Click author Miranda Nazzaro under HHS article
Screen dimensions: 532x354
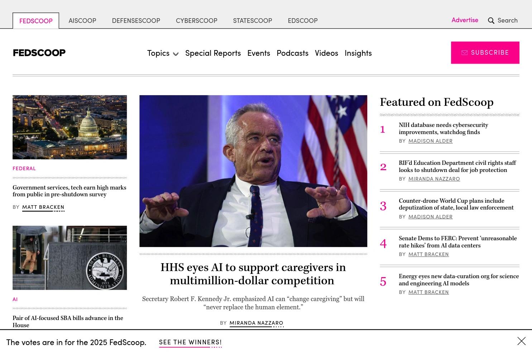257,323
